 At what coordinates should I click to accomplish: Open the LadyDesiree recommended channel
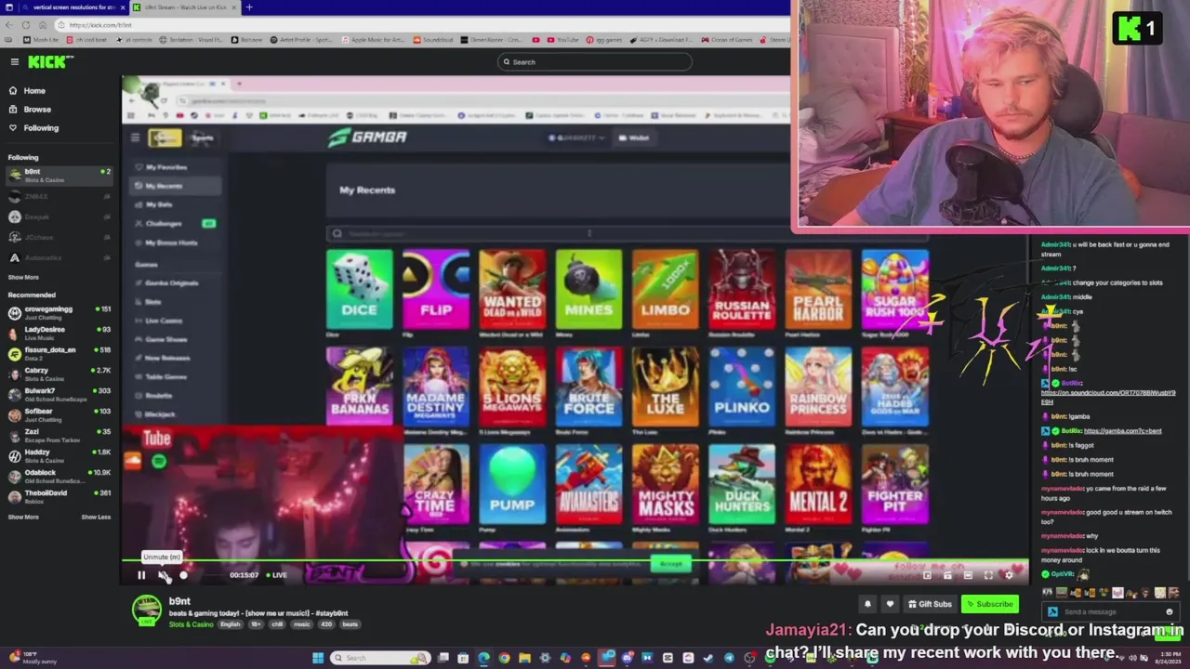click(x=59, y=333)
